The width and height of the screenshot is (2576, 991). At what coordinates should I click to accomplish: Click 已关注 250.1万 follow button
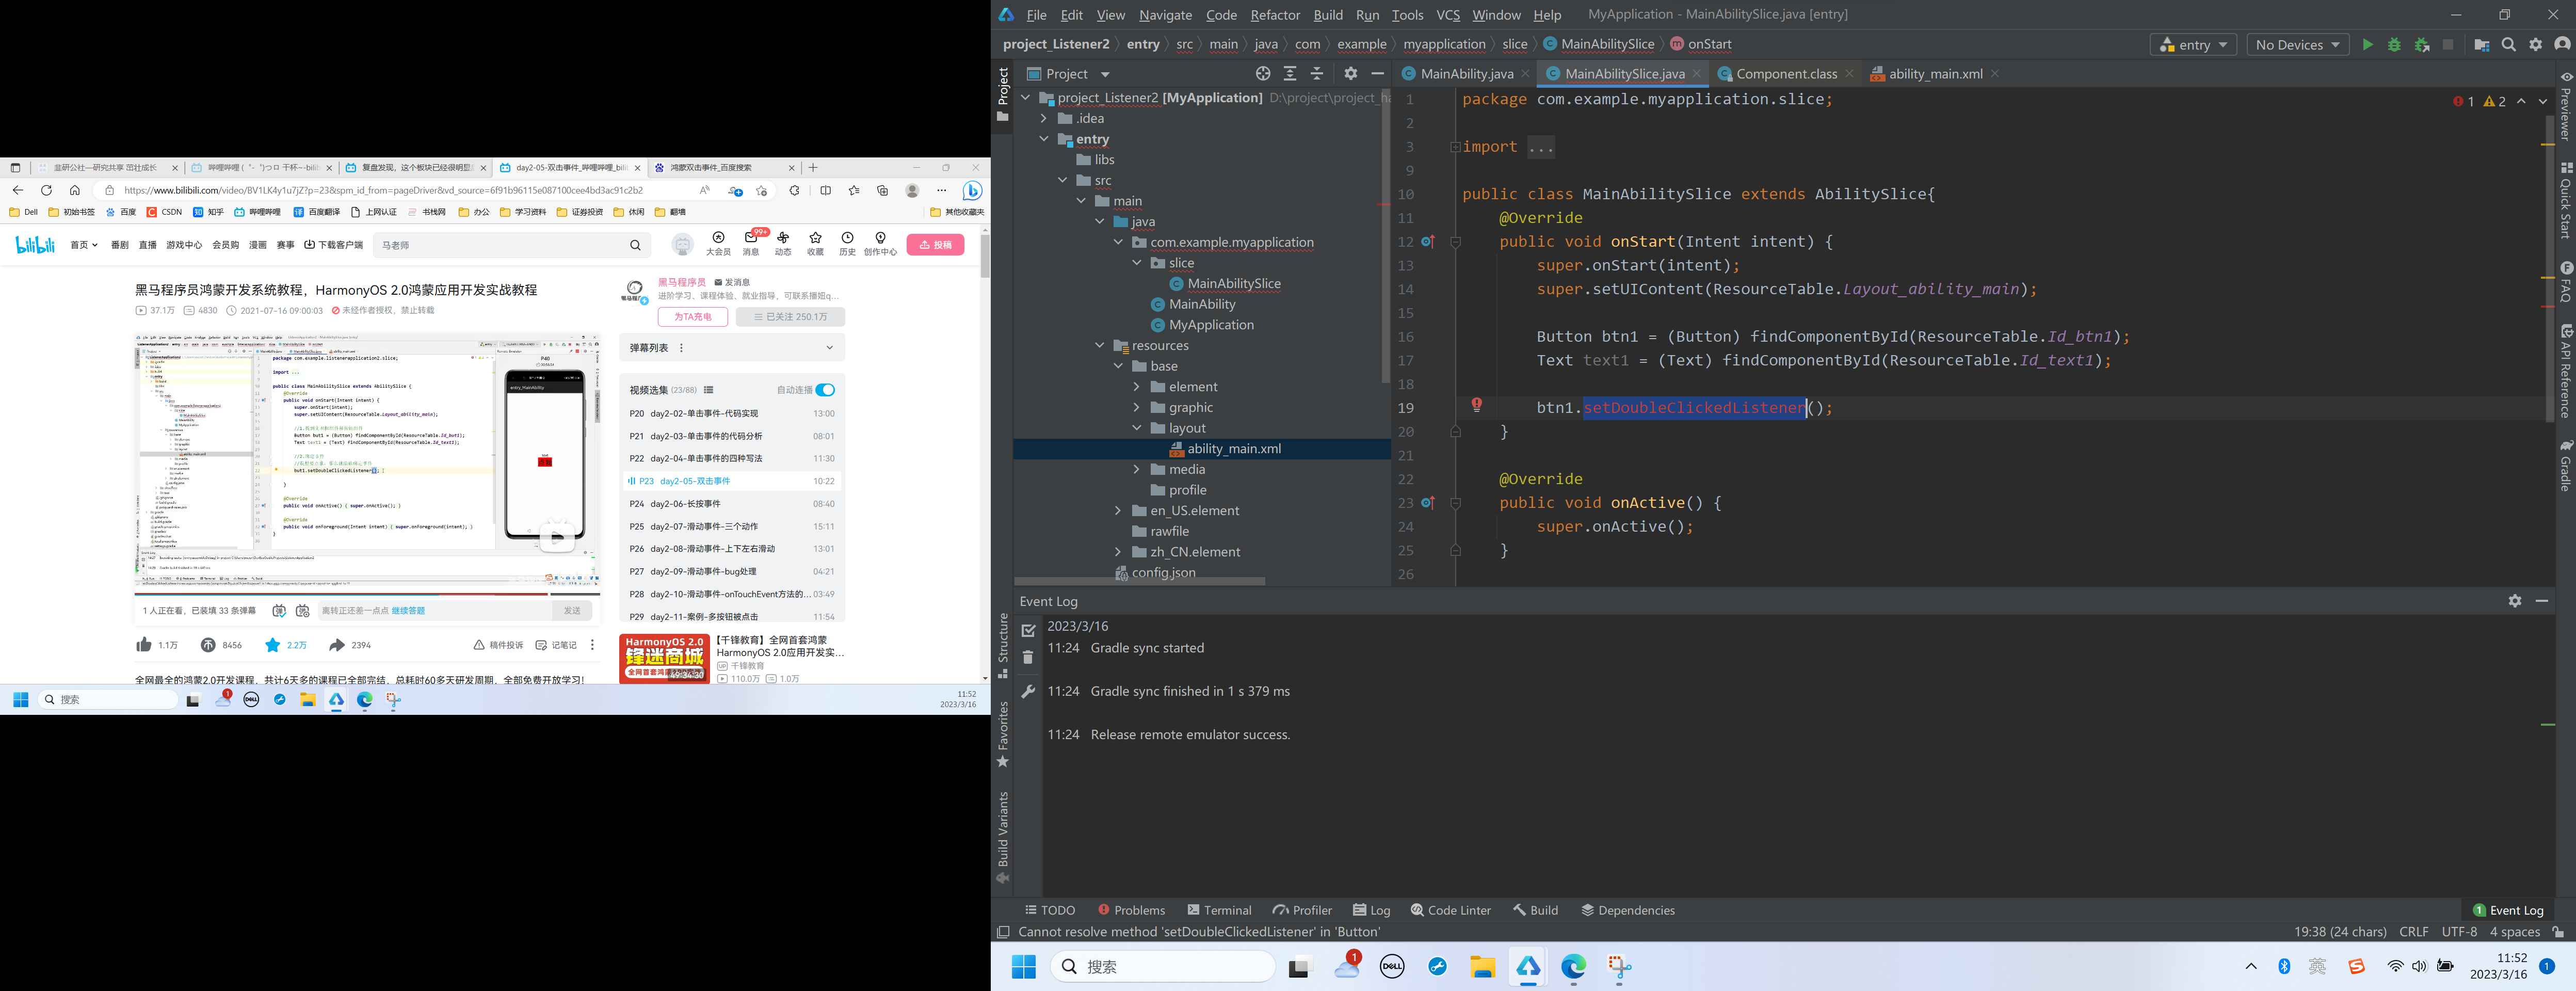pyautogui.click(x=790, y=317)
